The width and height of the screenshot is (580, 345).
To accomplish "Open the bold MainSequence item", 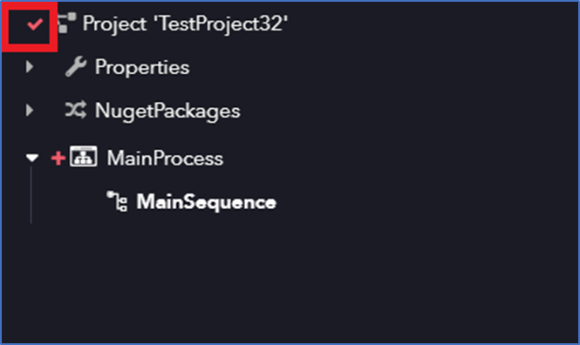I will [x=207, y=202].
